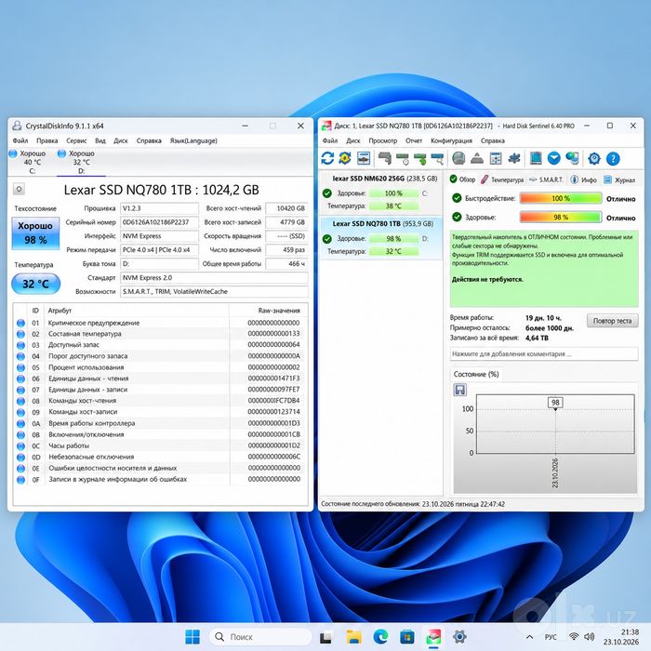
Task: Select the Процент использования attribute row
Action: tap(162, 367)
